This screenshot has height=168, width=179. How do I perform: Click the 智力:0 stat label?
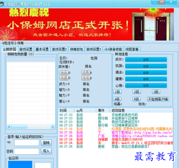(64, 90)
